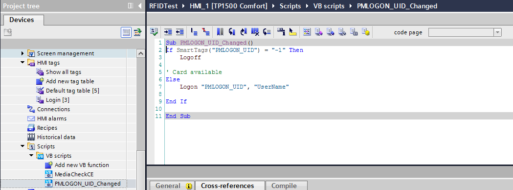This screenshot has width=513, height=190.
Task: Click list icon with small gray box
Action: pyautogui.click(x=354, y=32)
